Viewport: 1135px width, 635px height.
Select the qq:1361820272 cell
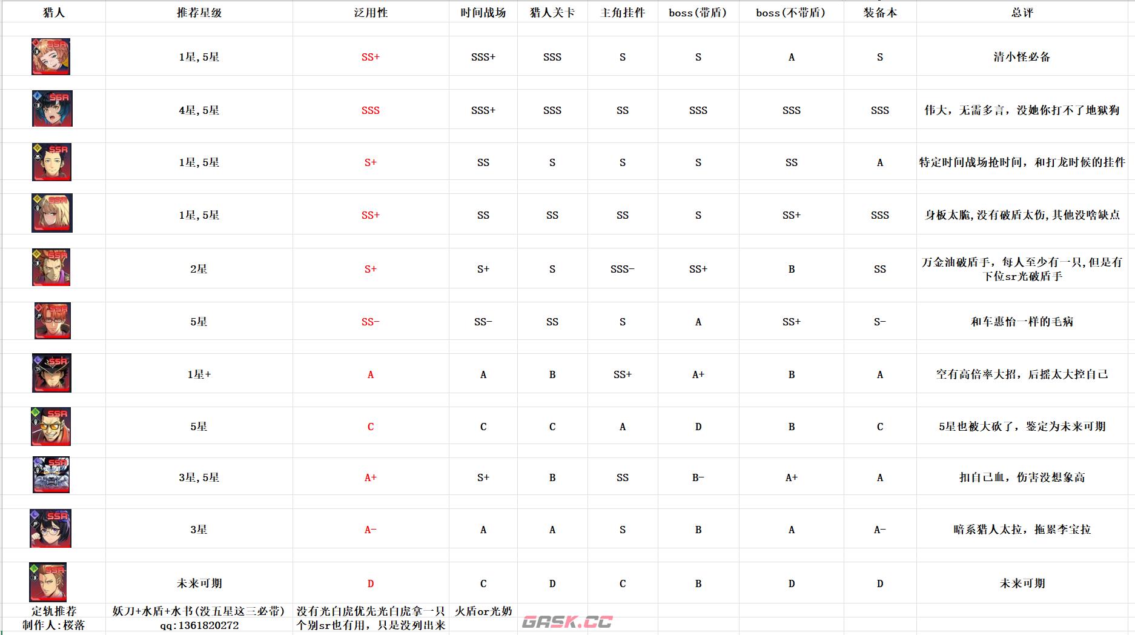199,625
